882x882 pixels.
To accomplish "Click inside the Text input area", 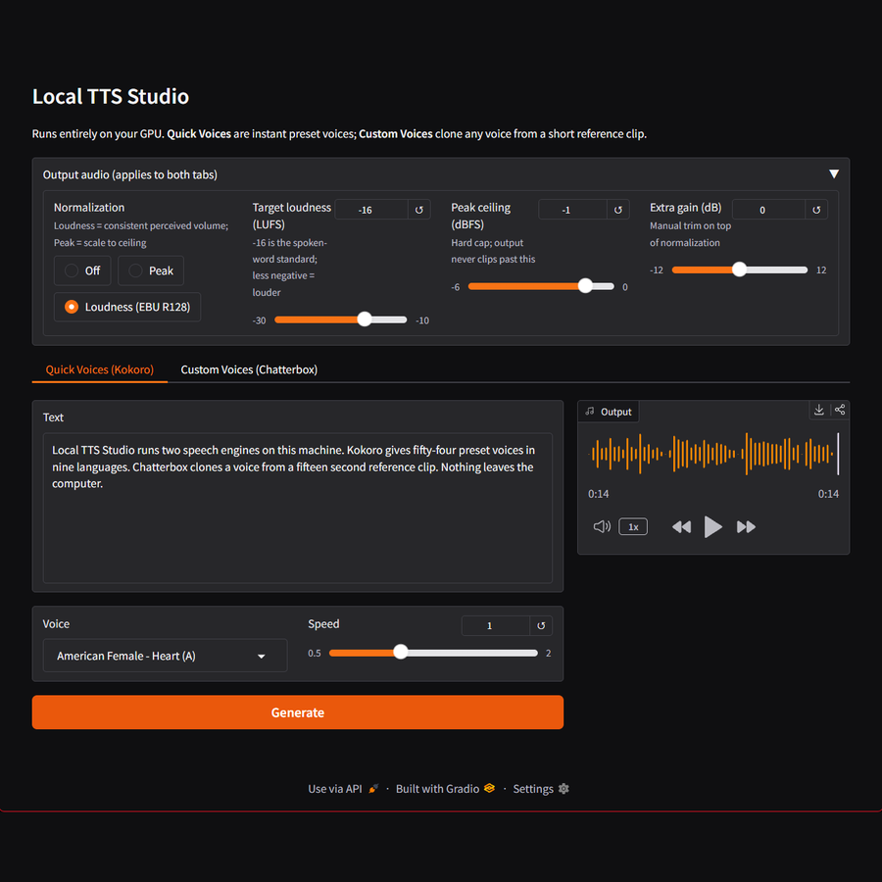I will pos(298,508).
